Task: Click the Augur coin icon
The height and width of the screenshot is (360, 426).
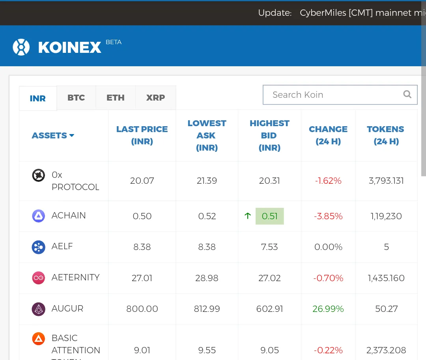Action: click(39, 309)
